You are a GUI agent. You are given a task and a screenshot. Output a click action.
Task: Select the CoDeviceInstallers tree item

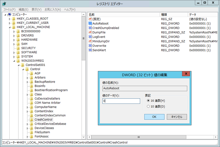point(47,98)
